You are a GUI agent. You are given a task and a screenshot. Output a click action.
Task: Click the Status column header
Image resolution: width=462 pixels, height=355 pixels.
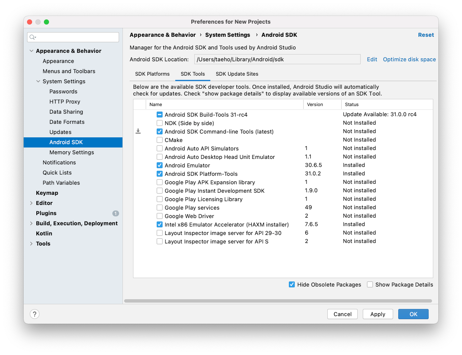387,104
